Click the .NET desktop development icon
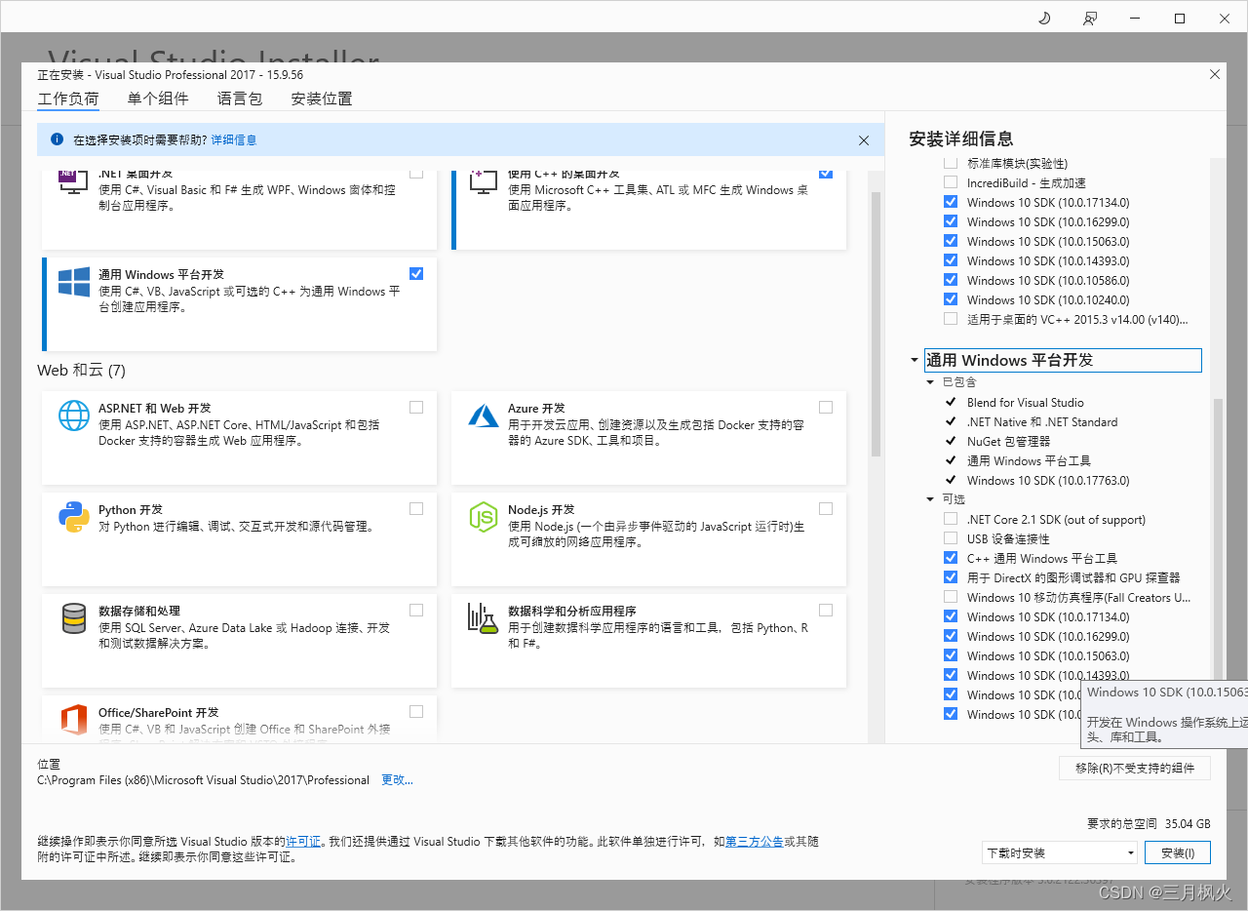Image resolution: width=1248 pixels, height=911 pixels. 74,180
